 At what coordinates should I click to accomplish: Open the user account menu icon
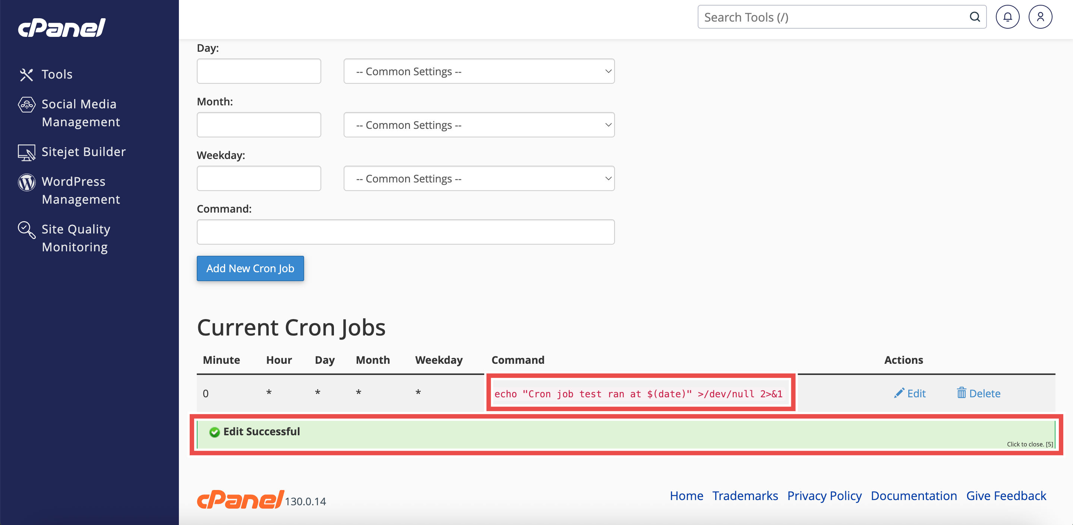coord(1040,17)
